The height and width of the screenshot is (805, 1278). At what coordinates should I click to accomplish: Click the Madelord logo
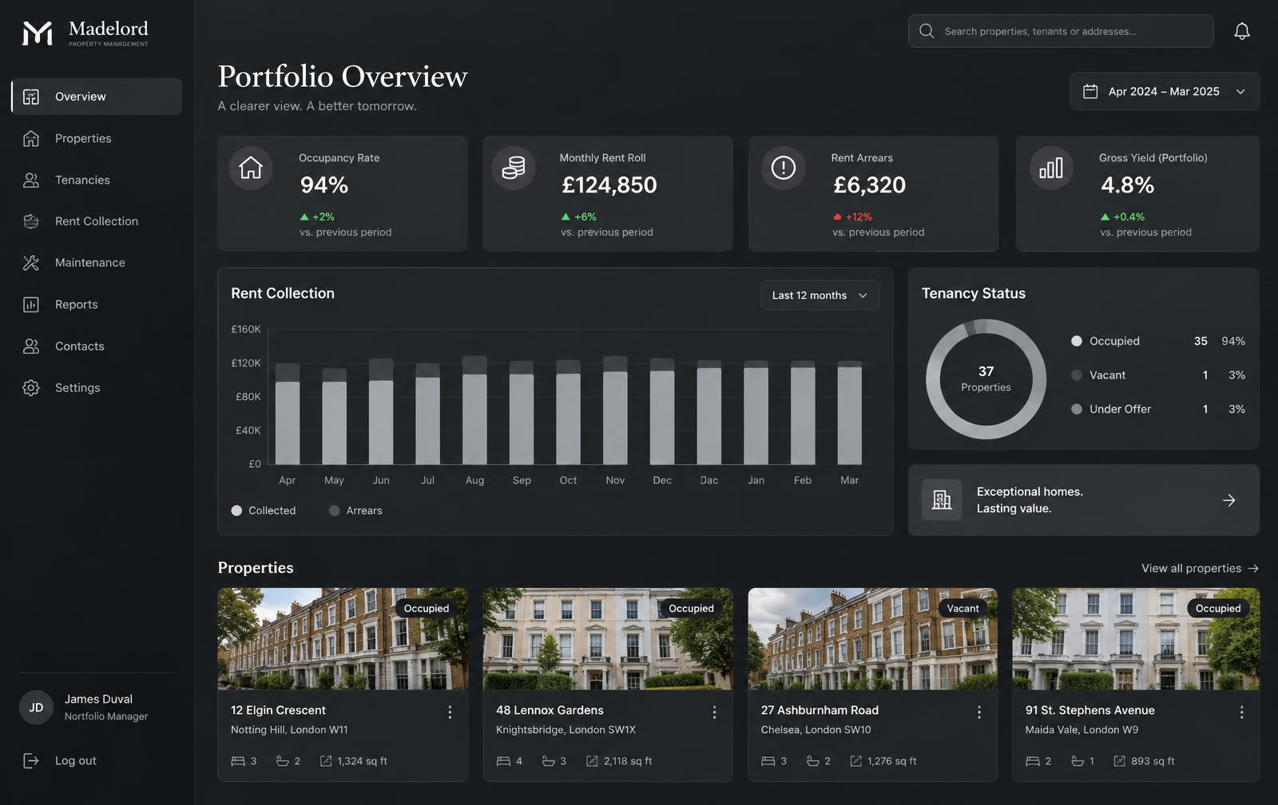(x=85, y=33)
